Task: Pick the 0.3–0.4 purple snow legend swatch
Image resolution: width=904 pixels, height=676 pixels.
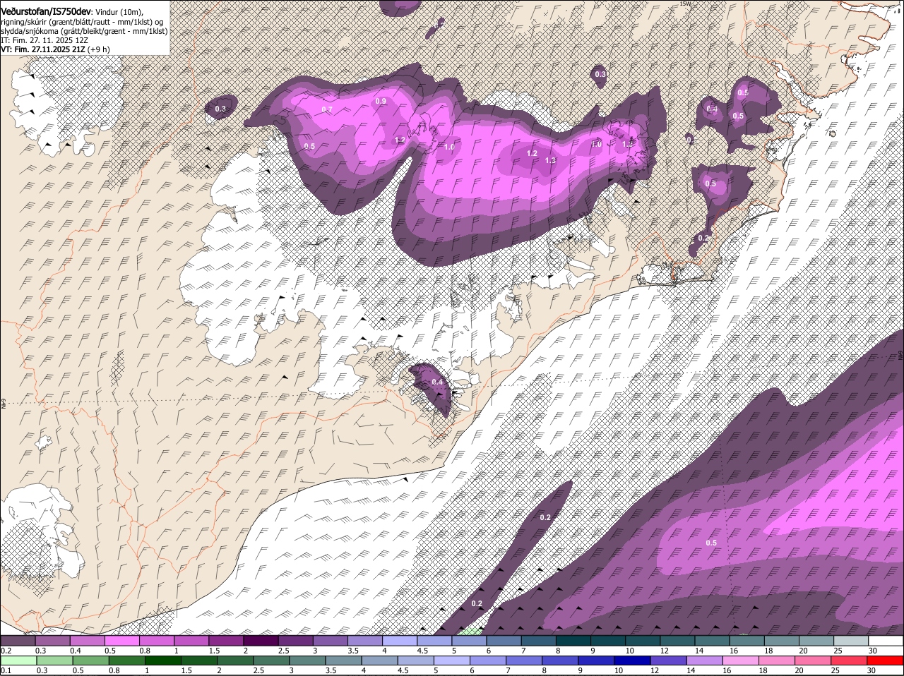Action: tap(52, 641)
